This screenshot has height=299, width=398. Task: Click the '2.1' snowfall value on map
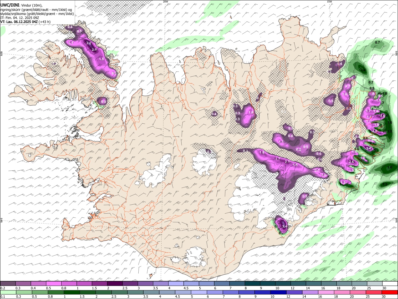click(x=287, y=162)
